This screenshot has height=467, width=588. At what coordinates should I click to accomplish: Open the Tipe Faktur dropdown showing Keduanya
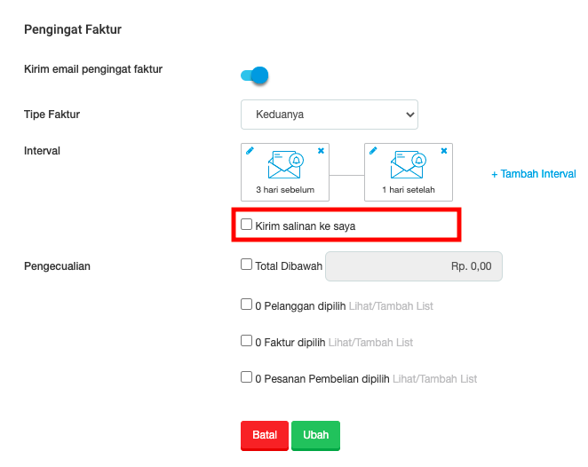pos(330,115)
